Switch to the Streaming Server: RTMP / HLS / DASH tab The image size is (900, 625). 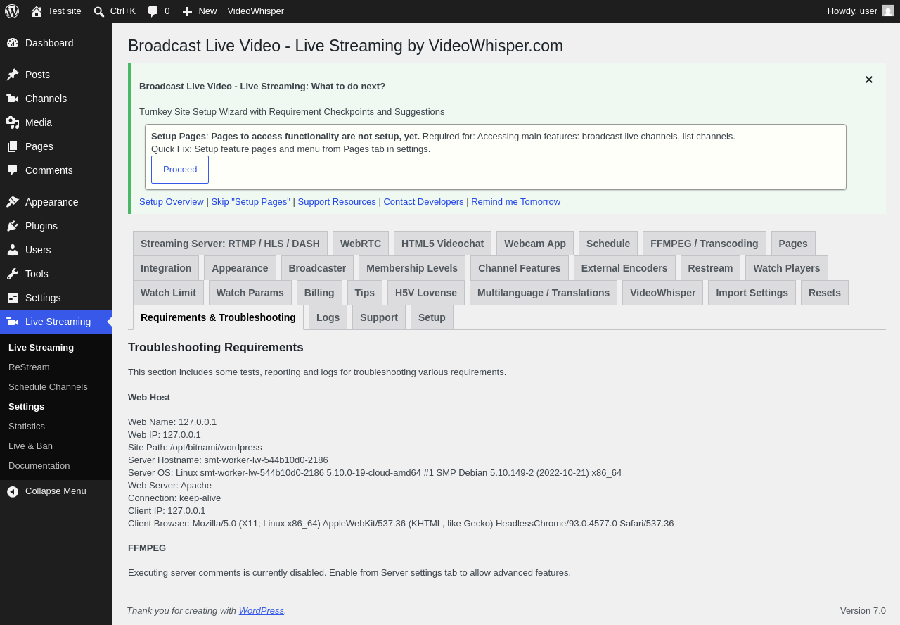tap(230, 244)
